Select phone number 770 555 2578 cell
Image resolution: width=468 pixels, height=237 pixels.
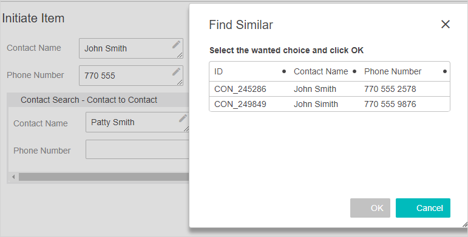[390, 89]
